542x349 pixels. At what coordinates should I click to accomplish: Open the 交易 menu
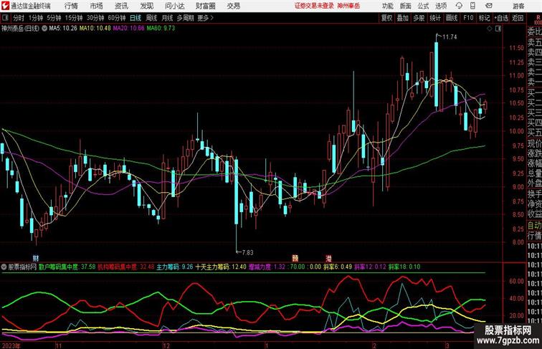point(233,6)
